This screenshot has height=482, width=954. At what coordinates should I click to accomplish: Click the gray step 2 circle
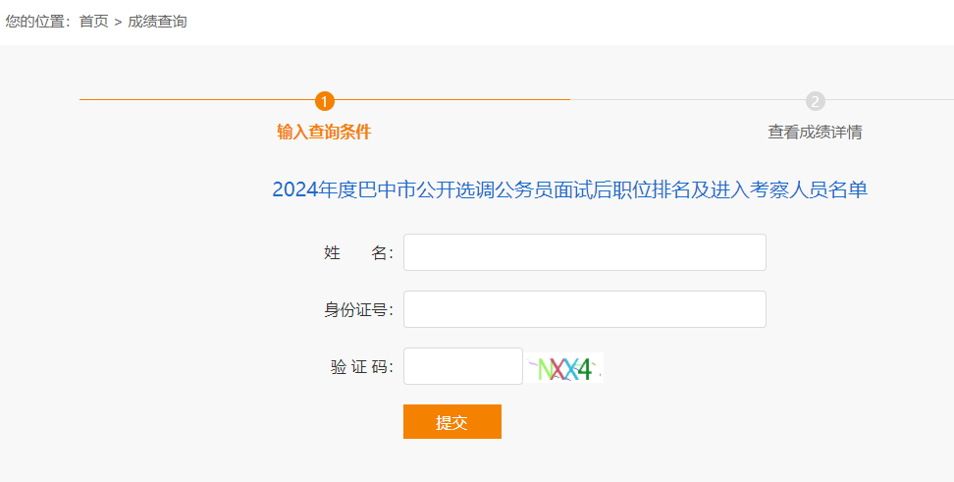[x=815, y=101]
